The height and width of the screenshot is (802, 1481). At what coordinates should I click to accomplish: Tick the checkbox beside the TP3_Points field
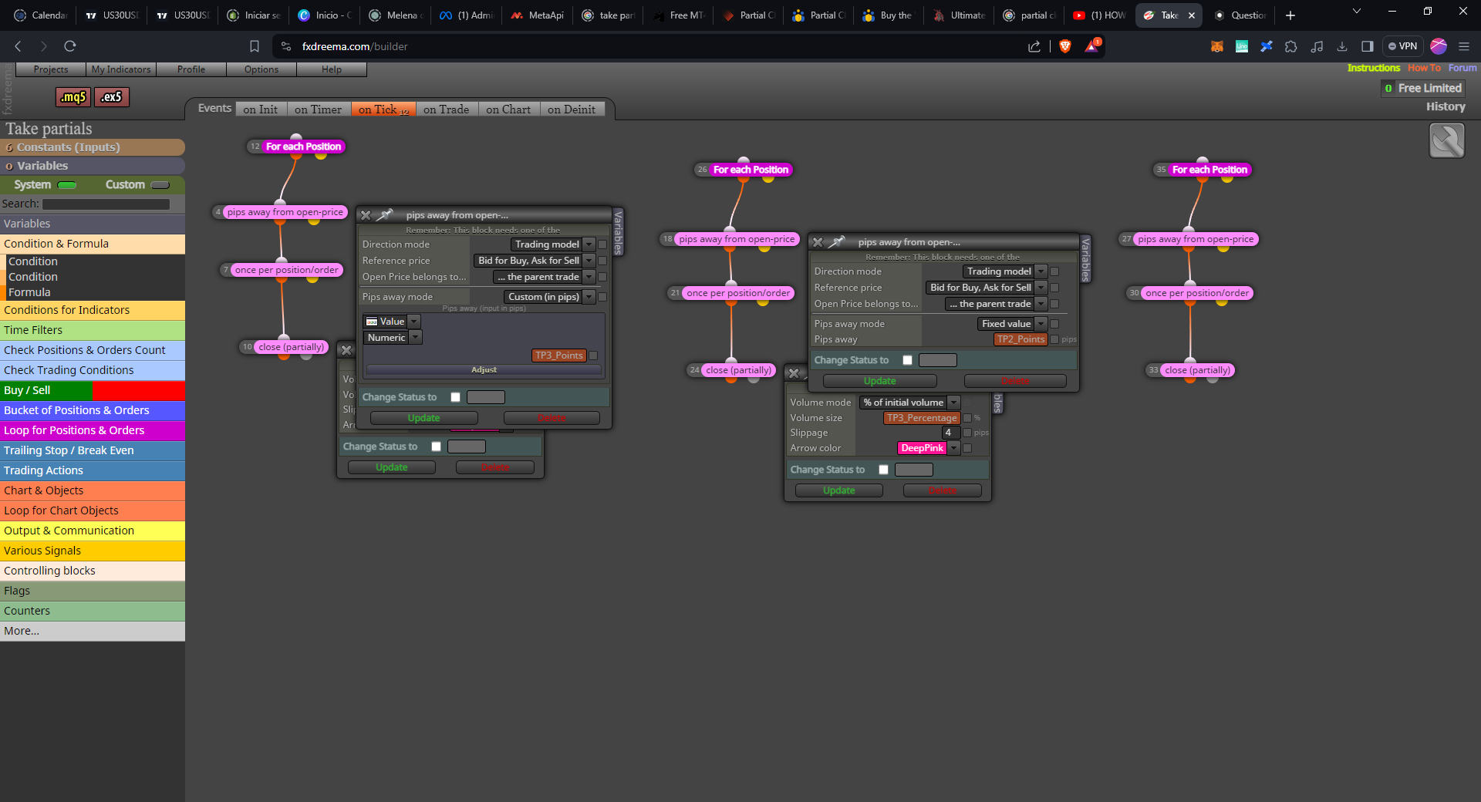[593, 356]
